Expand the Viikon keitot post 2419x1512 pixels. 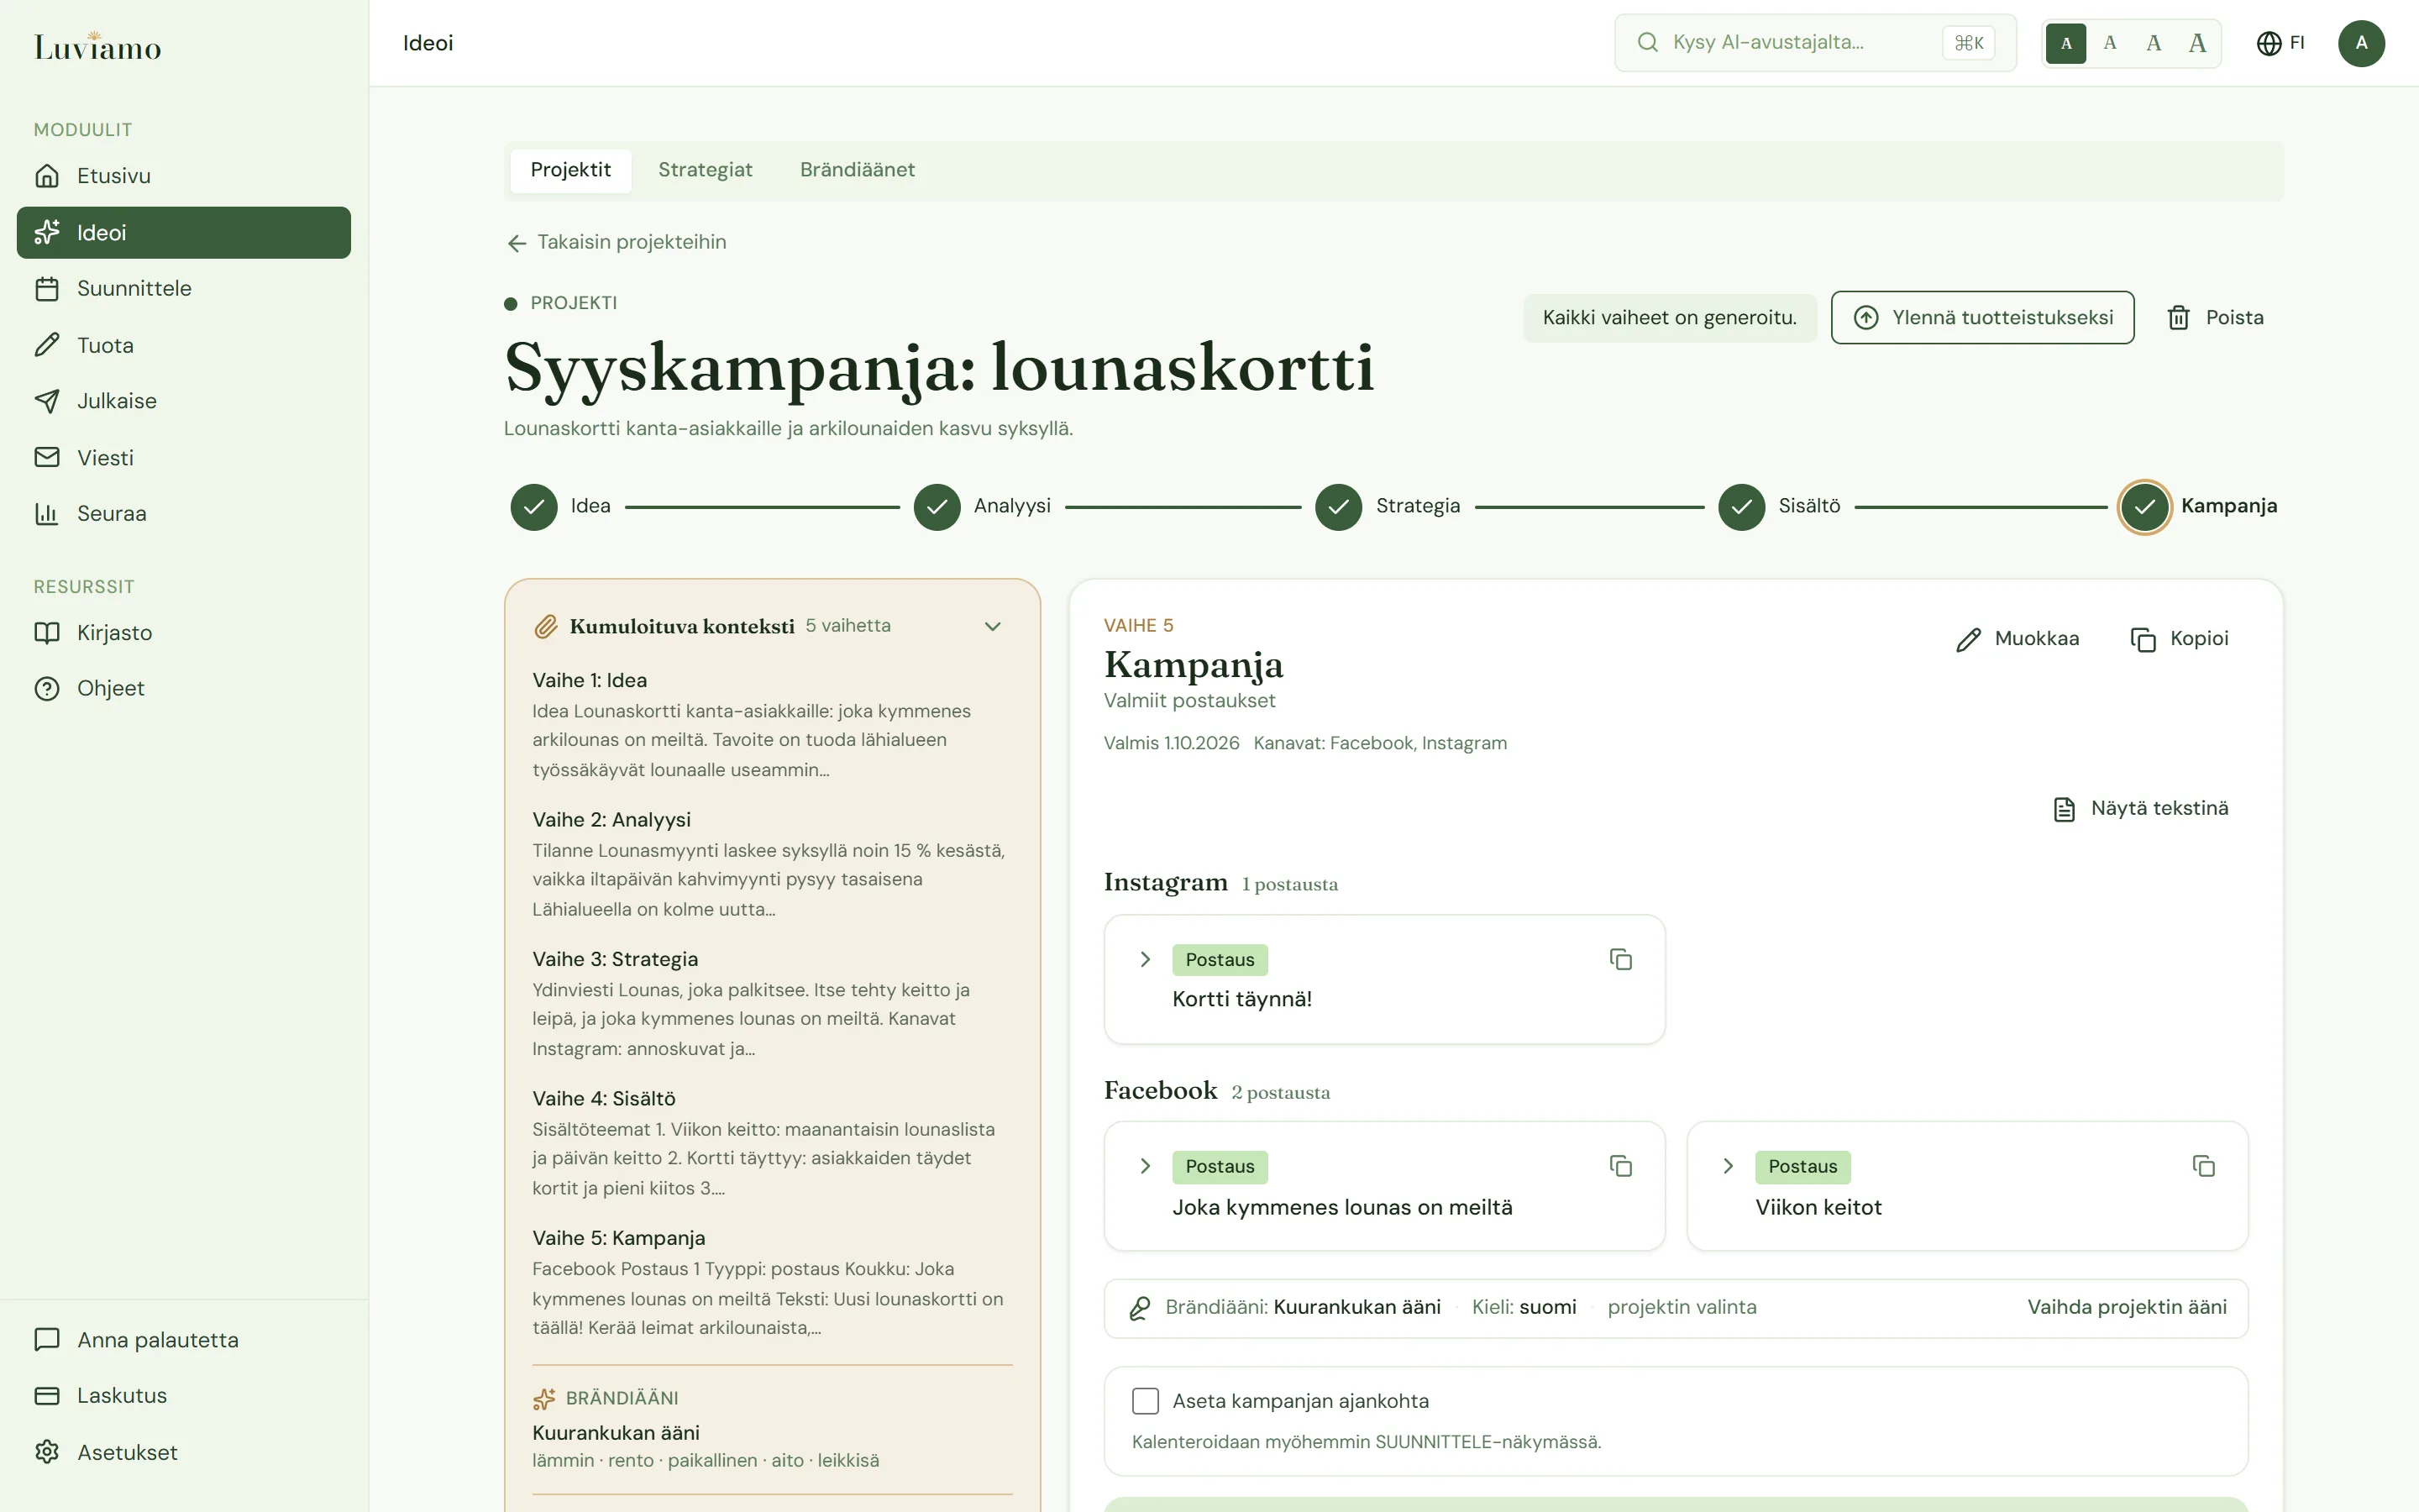pos(1729,1166)
